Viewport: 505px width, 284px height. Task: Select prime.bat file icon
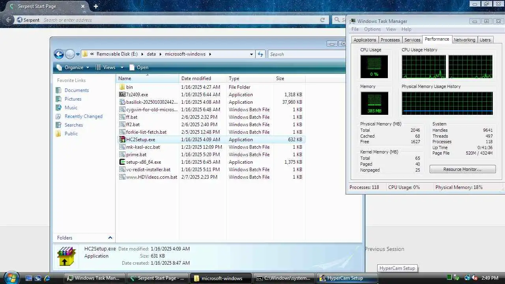click(x=122, y=155)
